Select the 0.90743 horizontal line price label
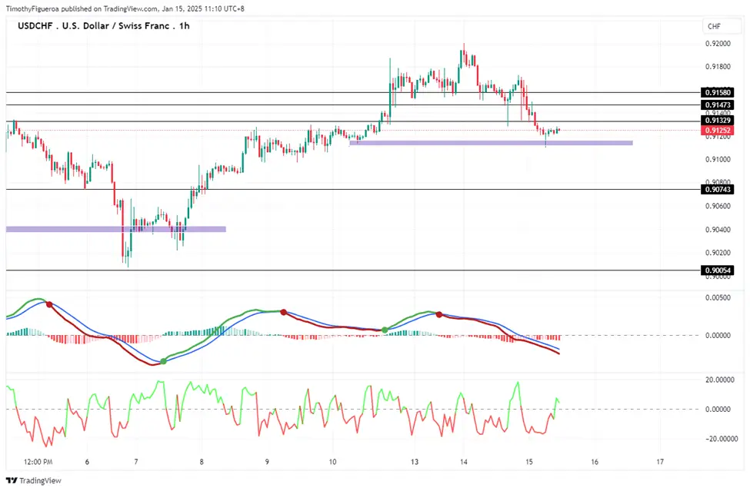 click(718, 189)
